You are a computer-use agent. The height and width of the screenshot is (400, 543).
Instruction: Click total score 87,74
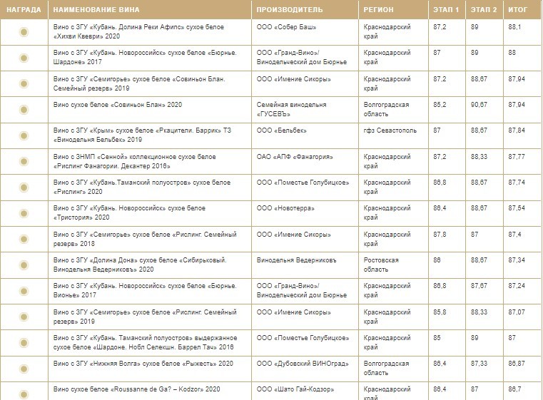tap(517, 183)
